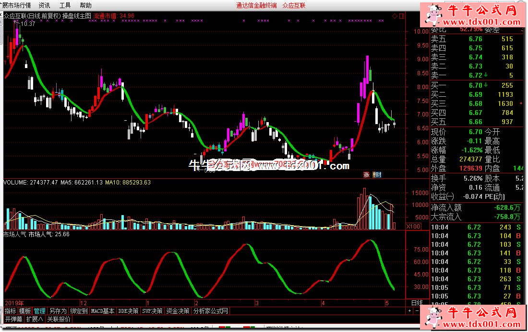
Task: Click the plus zoom icon near 日线
Action: pos(409,311)
